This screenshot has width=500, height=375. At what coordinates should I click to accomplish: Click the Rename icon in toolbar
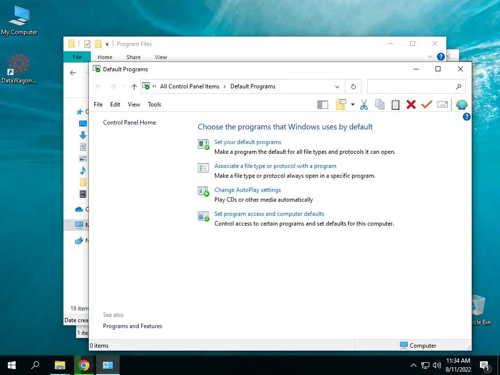[x=442, y=104]
